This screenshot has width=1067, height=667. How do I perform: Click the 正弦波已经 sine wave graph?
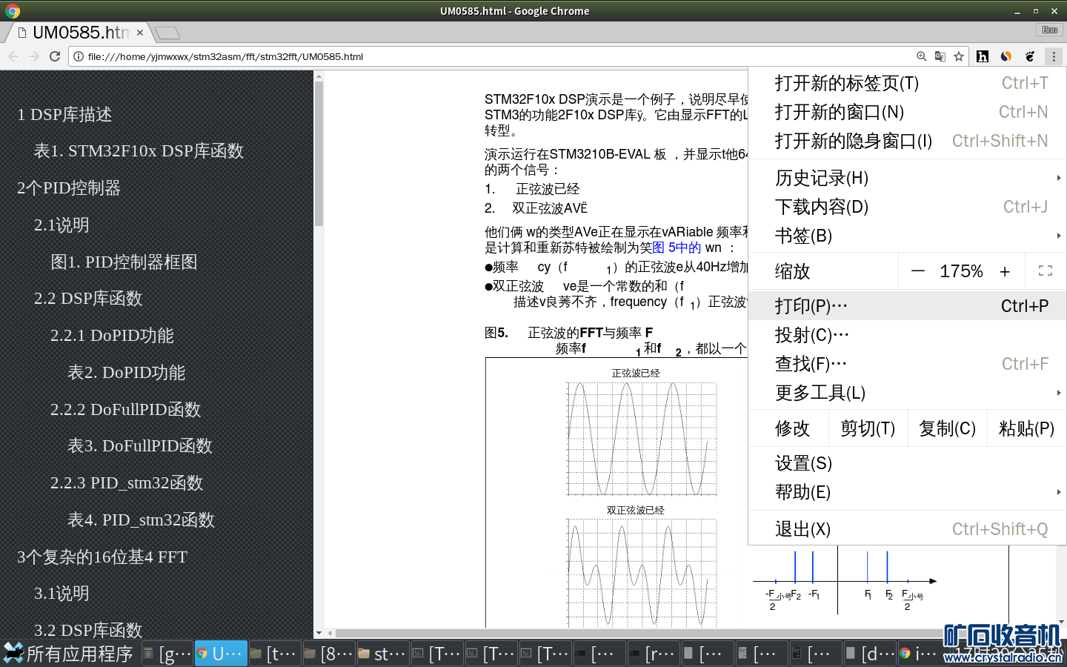pos(642,439)
